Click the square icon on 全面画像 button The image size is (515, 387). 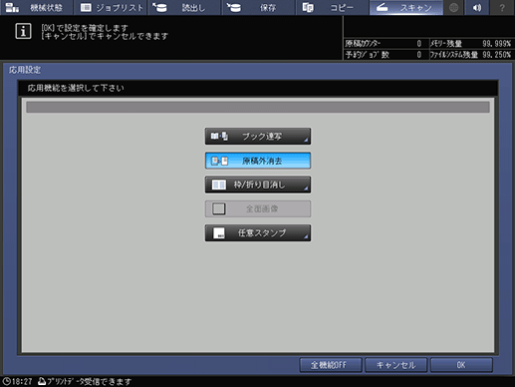219,208
